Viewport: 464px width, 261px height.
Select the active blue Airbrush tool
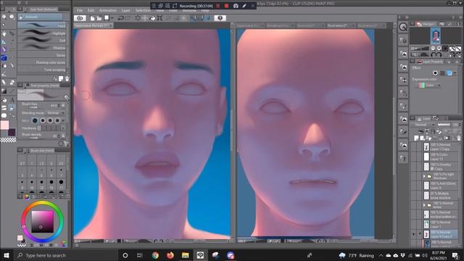4,58
